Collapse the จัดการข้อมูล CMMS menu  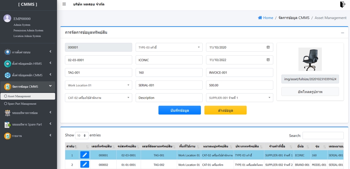[28, 87]
